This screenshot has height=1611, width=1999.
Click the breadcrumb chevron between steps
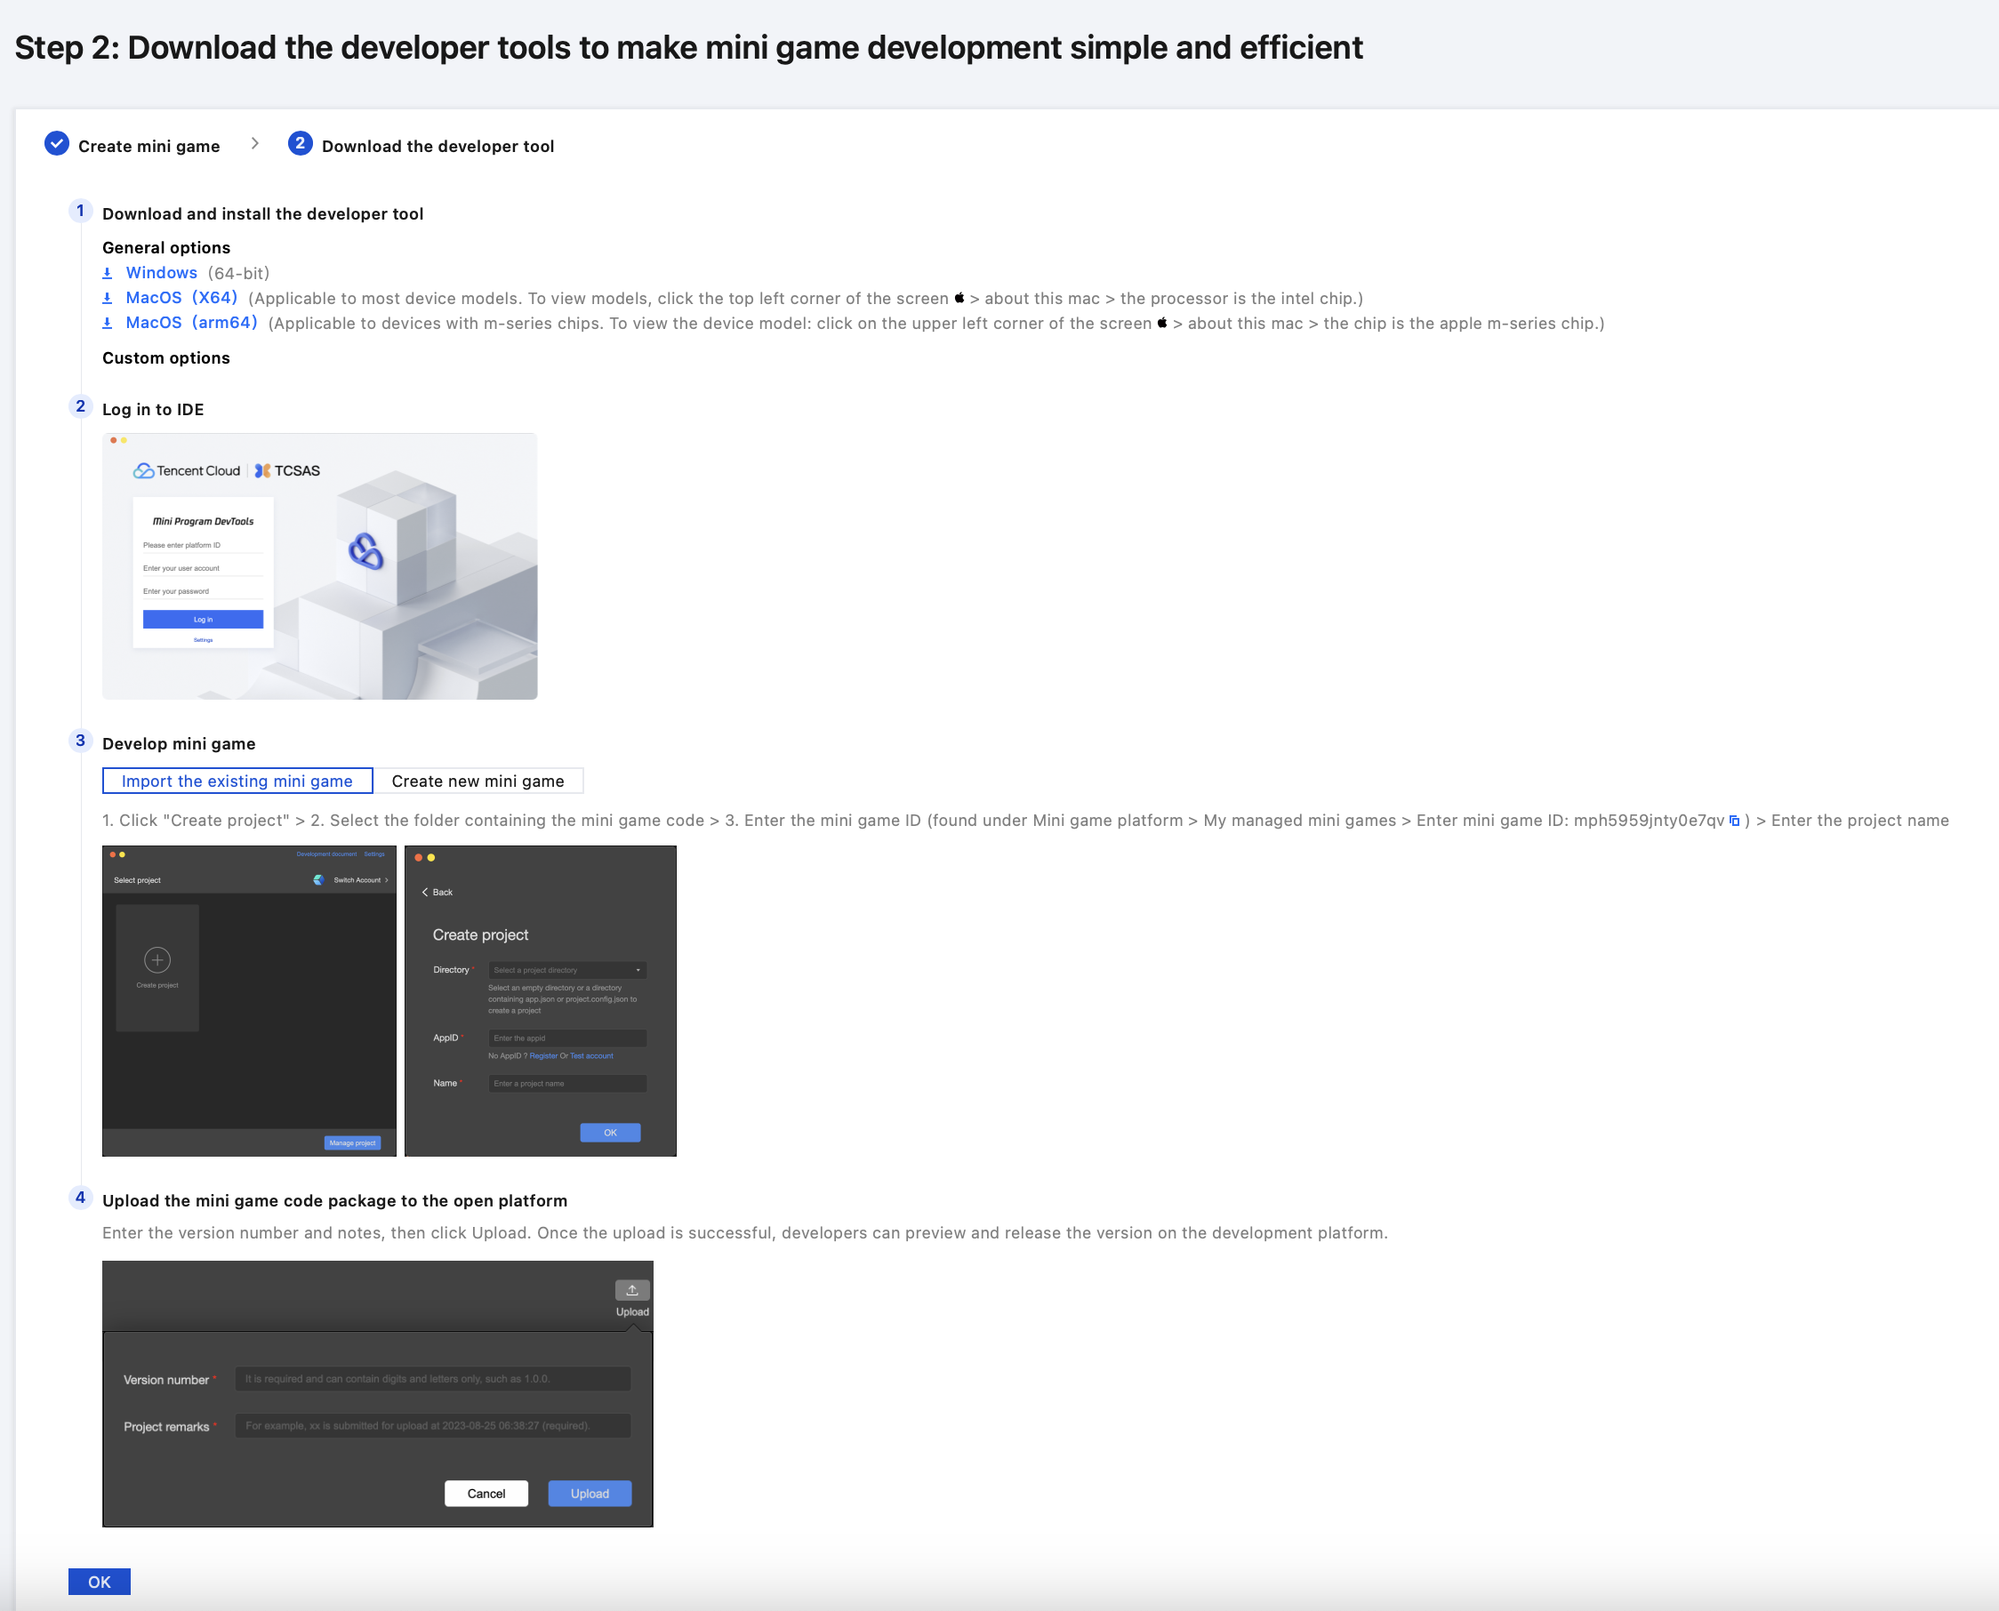click(254, 144)
